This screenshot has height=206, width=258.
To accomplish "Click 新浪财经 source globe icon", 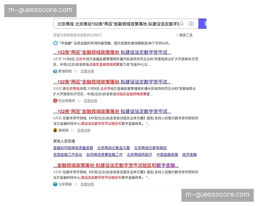I will 55,71.
